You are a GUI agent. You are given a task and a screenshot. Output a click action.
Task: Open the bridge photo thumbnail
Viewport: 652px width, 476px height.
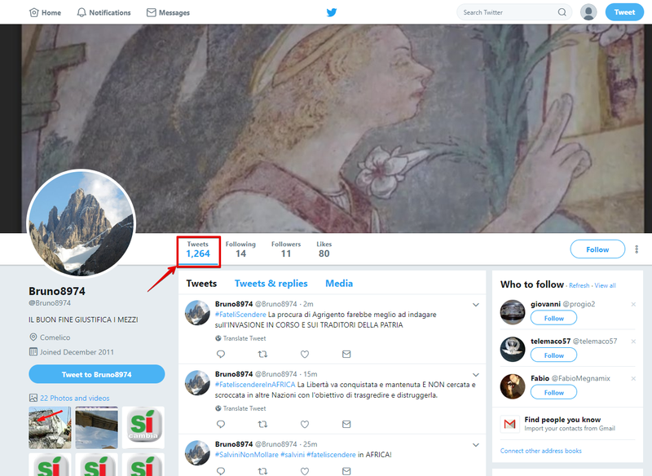point(96,427)
